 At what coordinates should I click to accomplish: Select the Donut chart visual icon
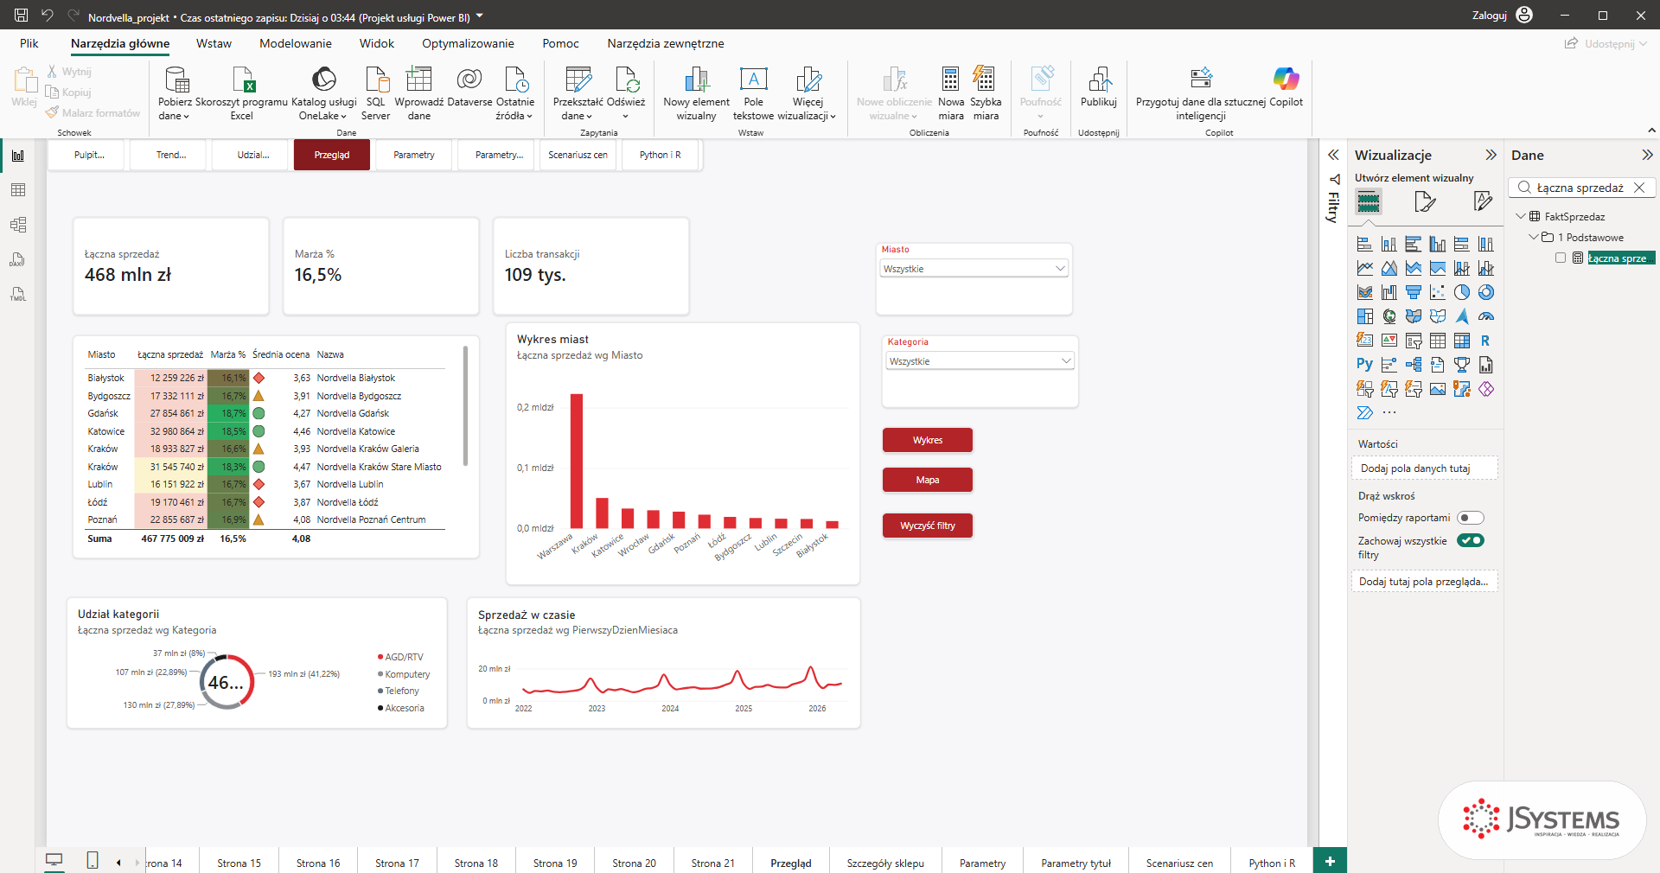(x=1486, y=292)
